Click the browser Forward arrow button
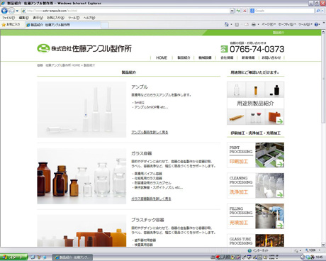Screen dimensions: 326x261 click(x=11, y=11)
